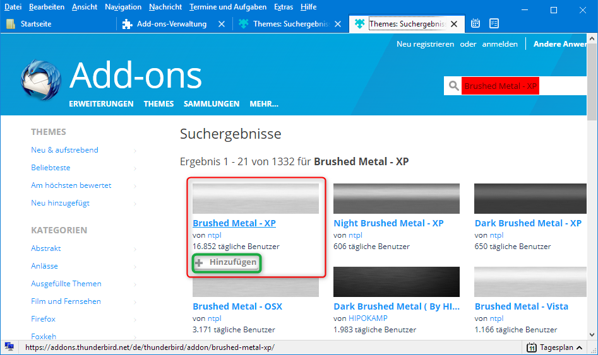Viewport: 598px width, 355px height.
Task: Click the Tagesplan status bar label
Action: 556,347
